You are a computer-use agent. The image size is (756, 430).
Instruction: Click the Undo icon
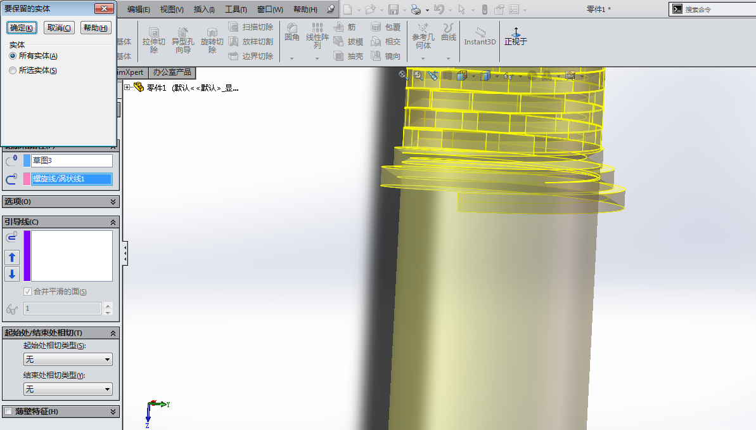(x=439, y=9)
